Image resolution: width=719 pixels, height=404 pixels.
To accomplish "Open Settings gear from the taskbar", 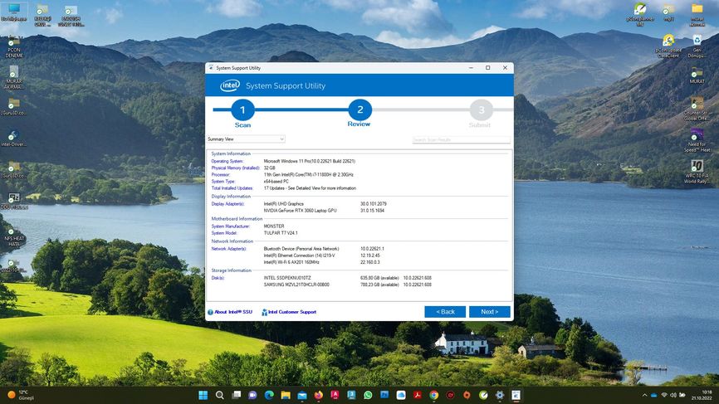I will click(500, 396).
